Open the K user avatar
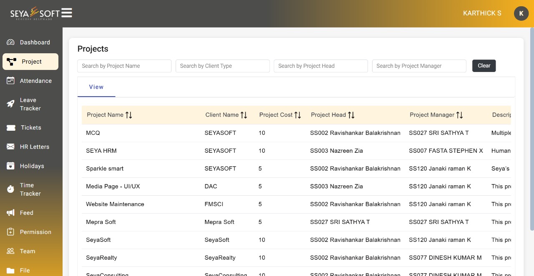The width and height of the screenshot is (534, 276). 521,13
